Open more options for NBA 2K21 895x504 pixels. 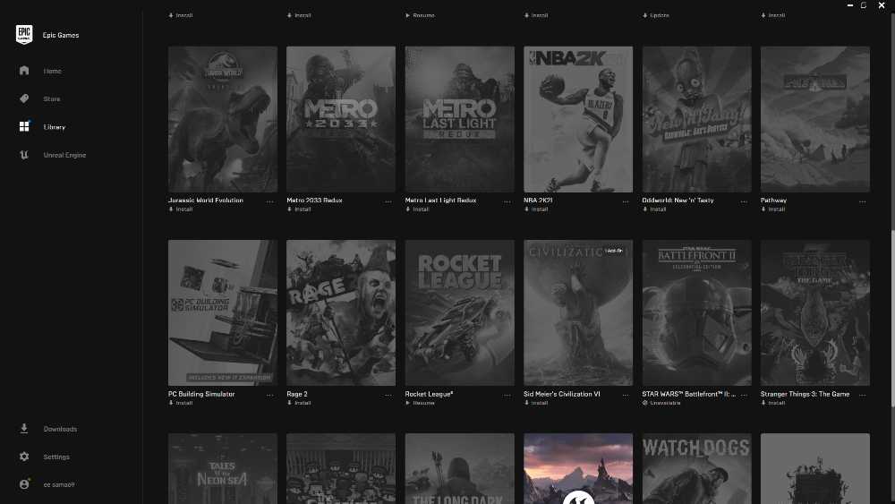pos(626,201)
